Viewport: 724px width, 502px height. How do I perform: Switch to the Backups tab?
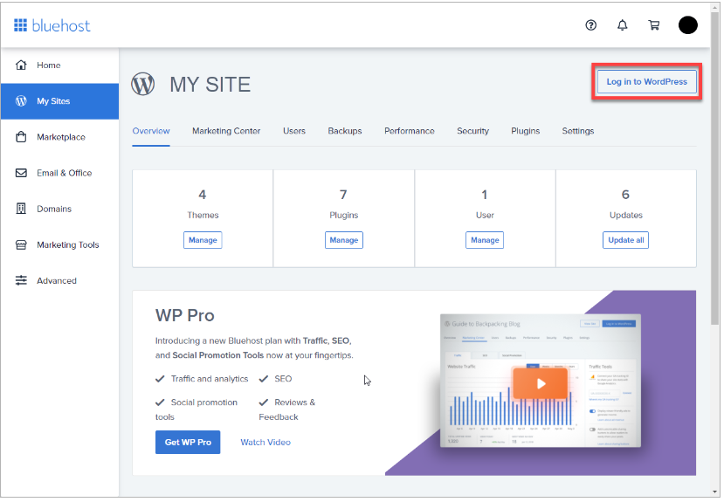(345, 131)
